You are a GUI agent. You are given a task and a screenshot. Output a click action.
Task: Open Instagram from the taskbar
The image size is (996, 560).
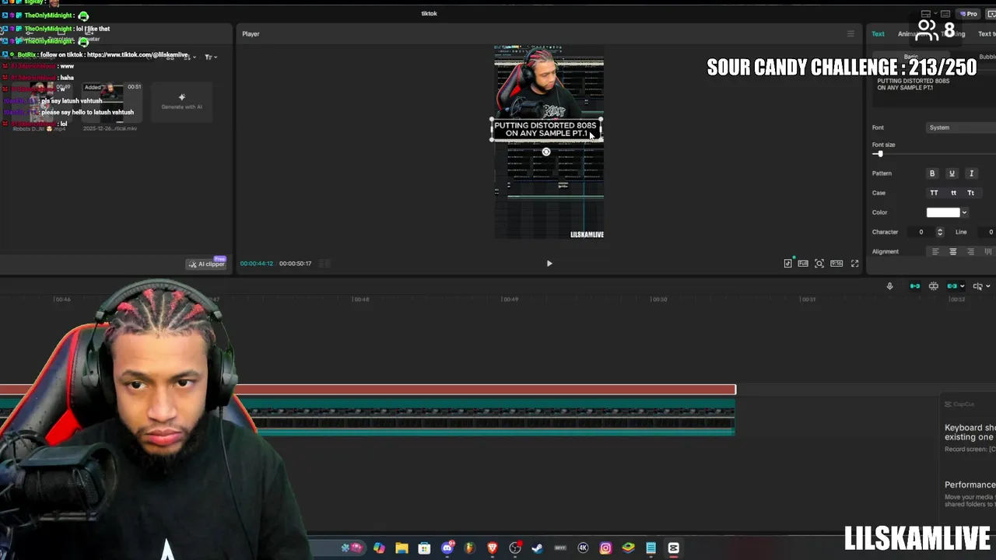pos(605,548)
